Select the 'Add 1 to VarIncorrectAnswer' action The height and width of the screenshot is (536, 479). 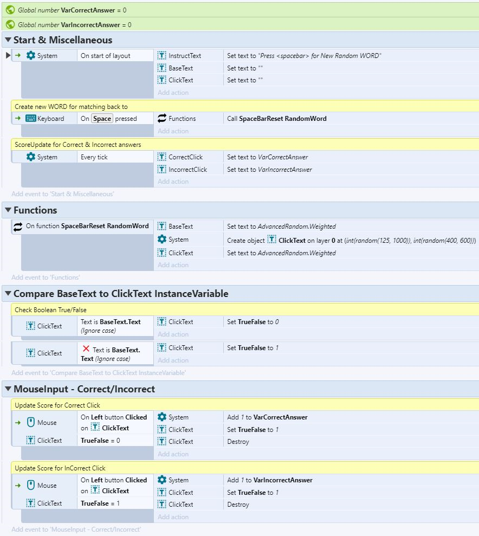coord(269,480)
